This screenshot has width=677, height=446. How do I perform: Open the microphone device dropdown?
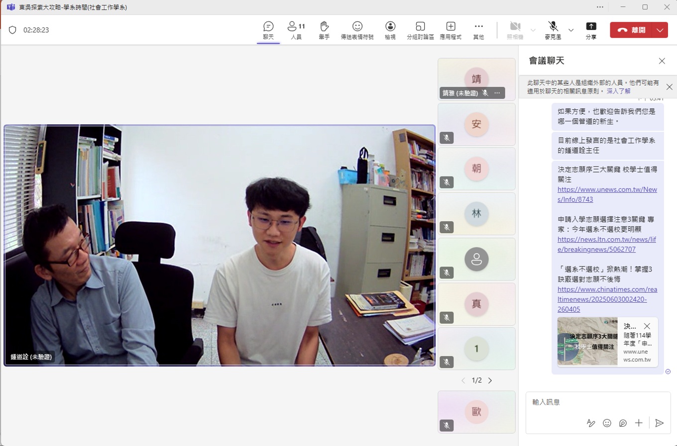pos(571,30)
